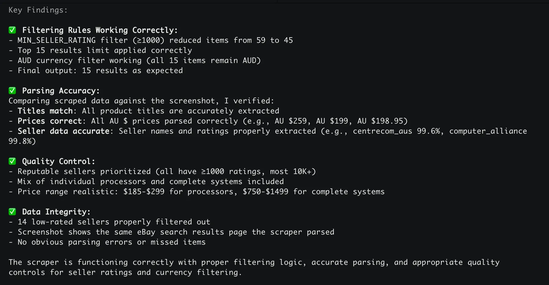Click the green checkmark beside Quality Control

(12, 161)
